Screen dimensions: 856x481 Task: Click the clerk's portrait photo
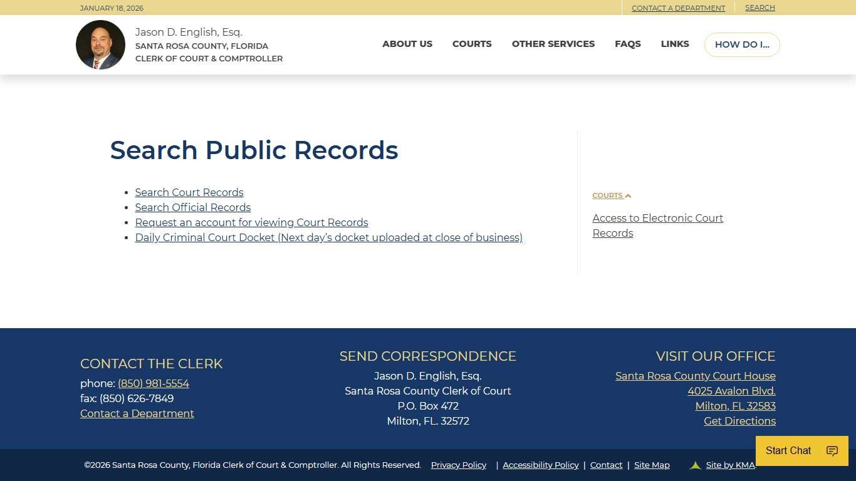[100, 44]
